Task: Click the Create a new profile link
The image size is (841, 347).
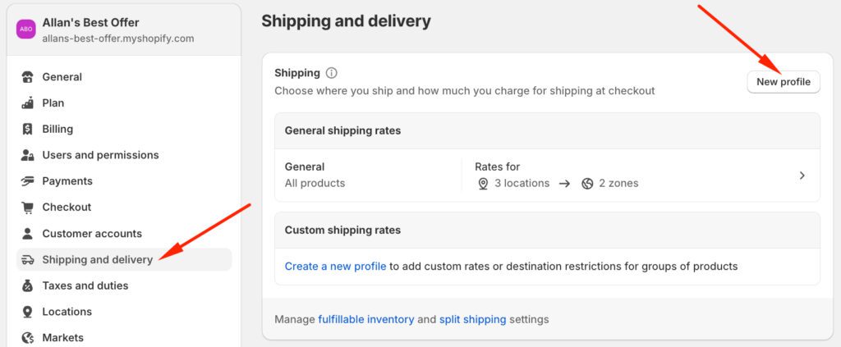Action: (335, 266)
